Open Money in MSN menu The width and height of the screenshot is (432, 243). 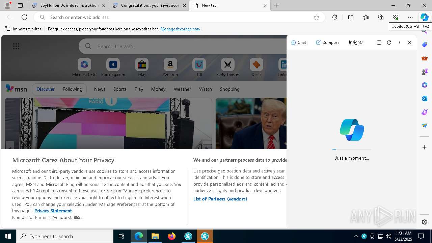(158, 89)
